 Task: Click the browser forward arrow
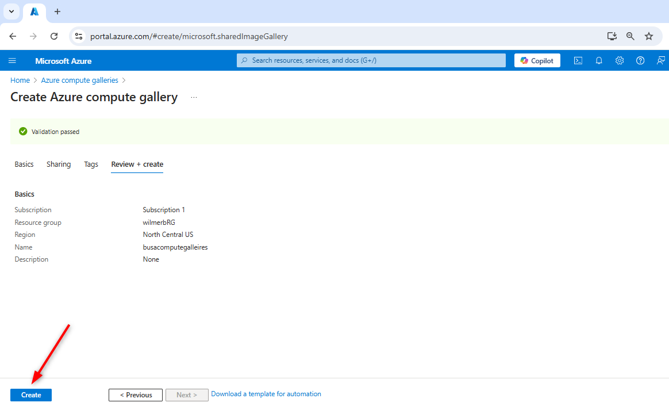tap(33, 36)
